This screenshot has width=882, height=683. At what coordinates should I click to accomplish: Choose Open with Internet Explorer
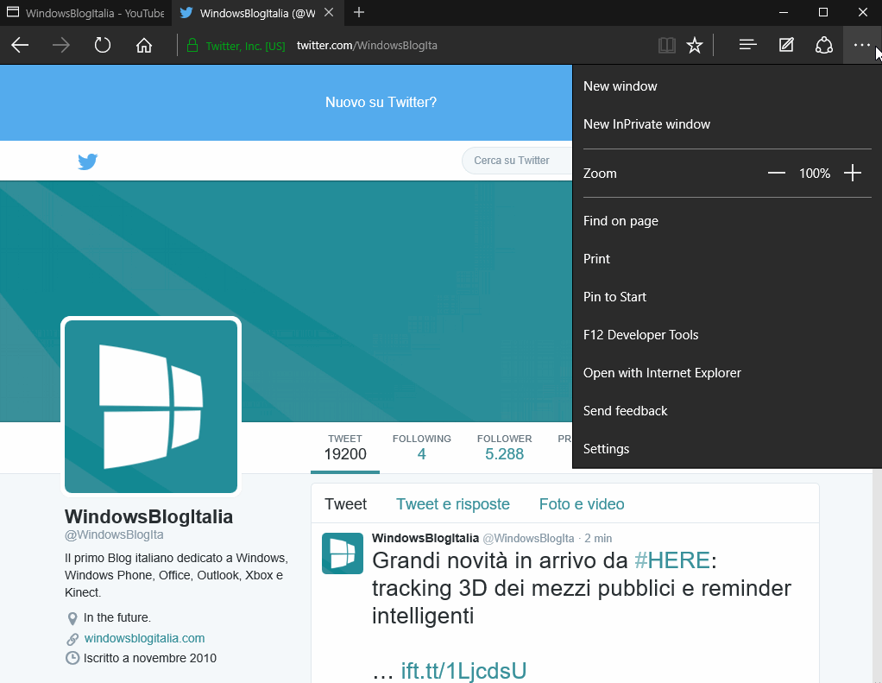coord(727,372)
